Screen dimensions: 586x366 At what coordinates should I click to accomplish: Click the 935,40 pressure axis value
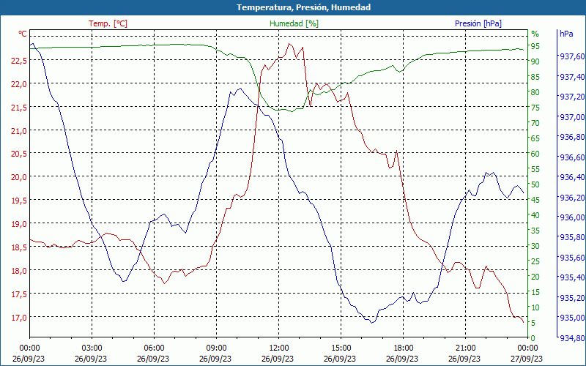pyautogui.click(x=572, y=277)
